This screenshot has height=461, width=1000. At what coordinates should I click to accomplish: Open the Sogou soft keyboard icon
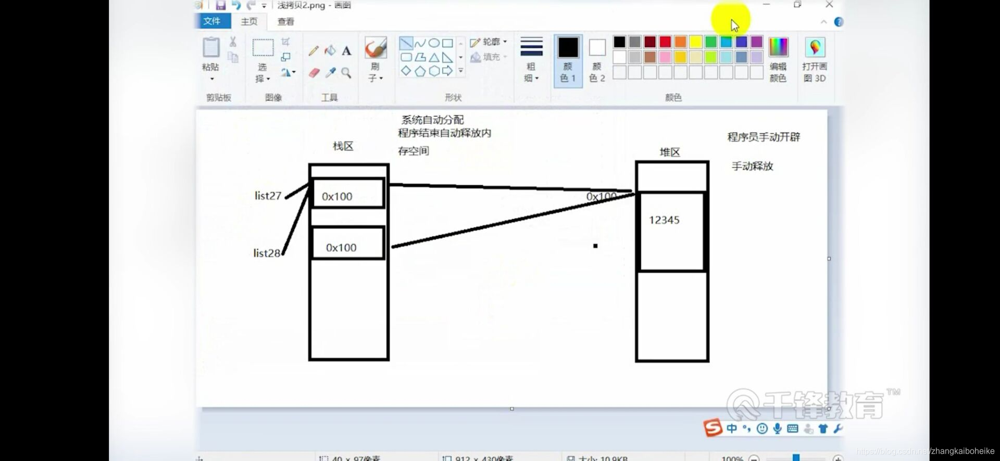pyautogui.click(x=793, y=429)
